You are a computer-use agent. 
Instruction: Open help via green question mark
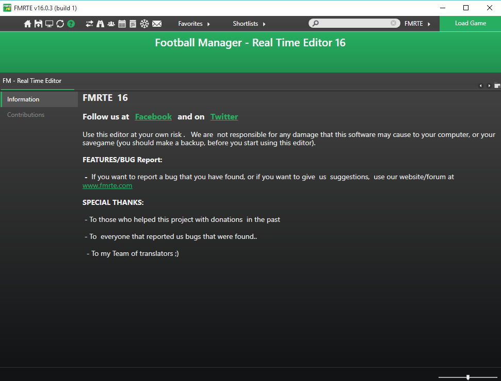click(x=71, y=24)
